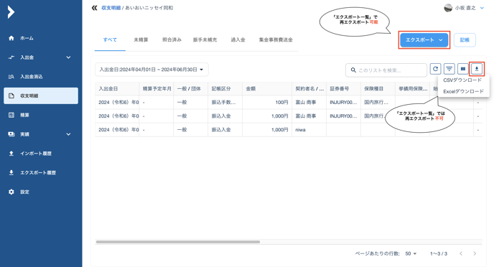Click the 収支明細 breadcrumb link
494x267 pixels.
pos(111,8)
